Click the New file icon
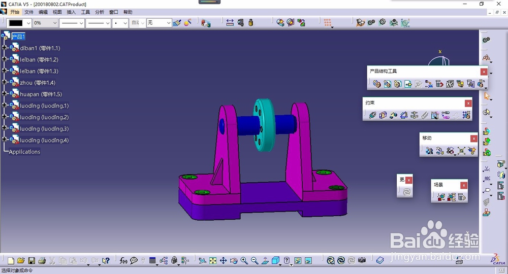The image size is (508, 274). coord(11,261)
